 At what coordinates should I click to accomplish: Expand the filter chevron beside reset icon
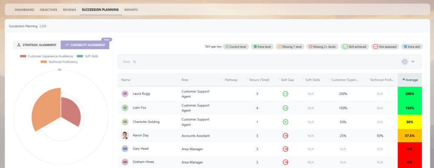coord(413,62)
